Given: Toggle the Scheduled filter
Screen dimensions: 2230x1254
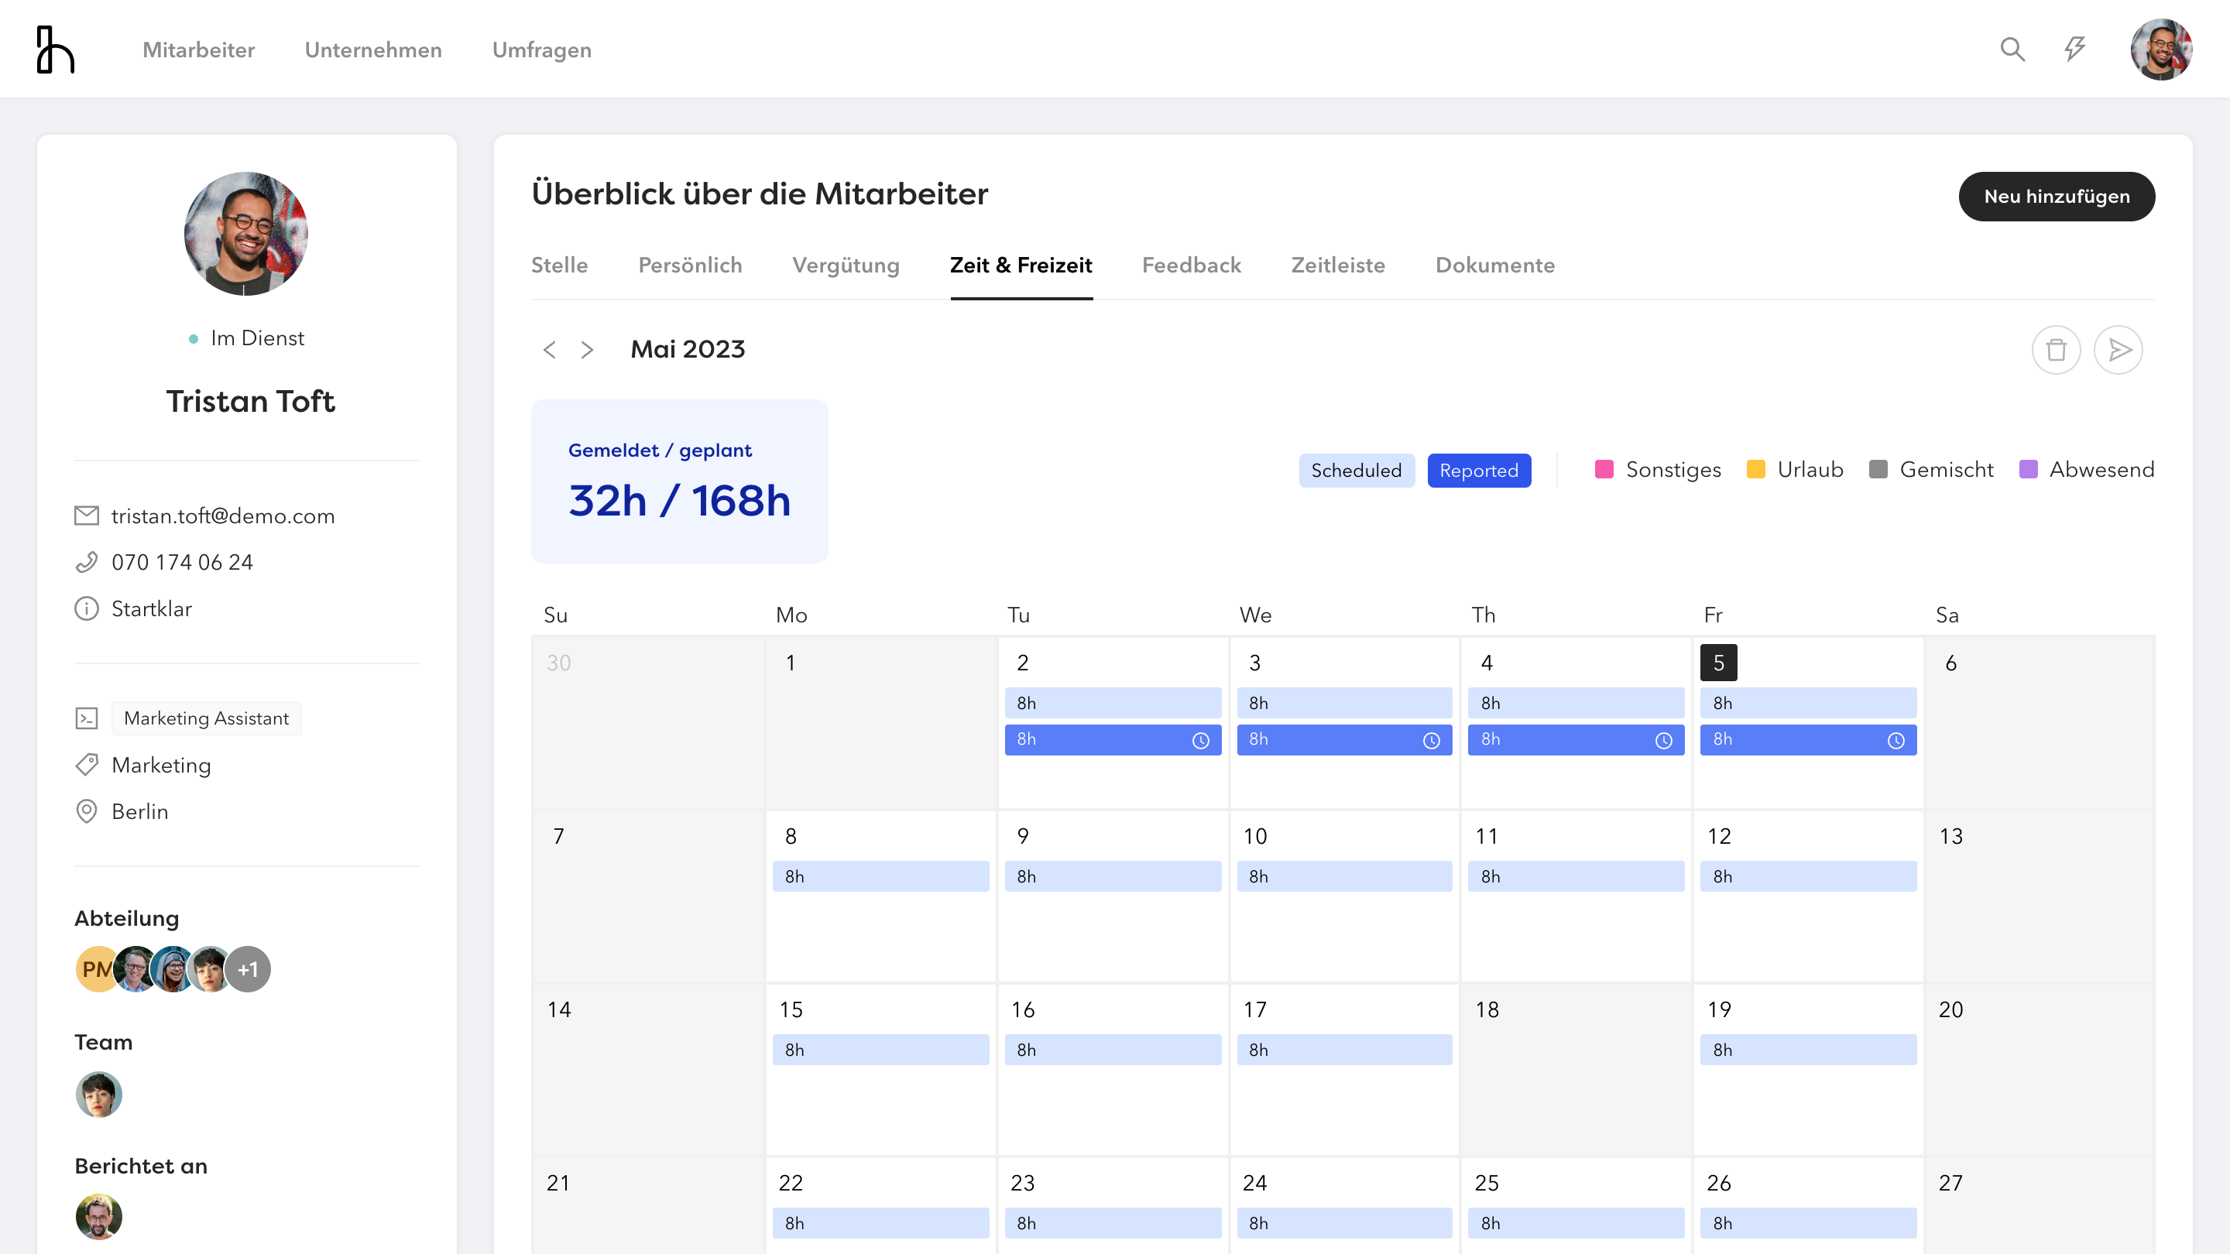Looking at the screenshot, I should click(1357, 470).
